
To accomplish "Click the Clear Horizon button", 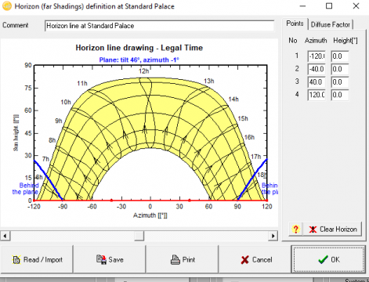I will pyautogui.click(x=333, y=230).
